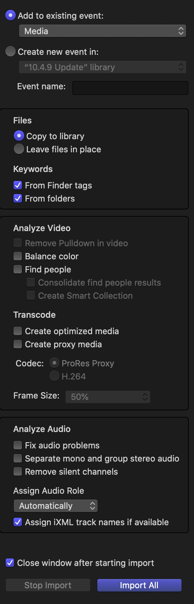Choose Create new event in option
The height and width of the screenshot is (604, 194).
10,51
